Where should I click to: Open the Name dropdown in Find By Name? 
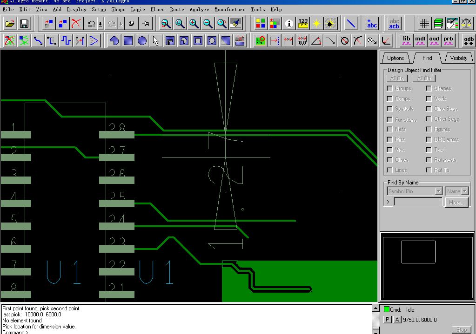pyautogui.click(x=464, y=191)
